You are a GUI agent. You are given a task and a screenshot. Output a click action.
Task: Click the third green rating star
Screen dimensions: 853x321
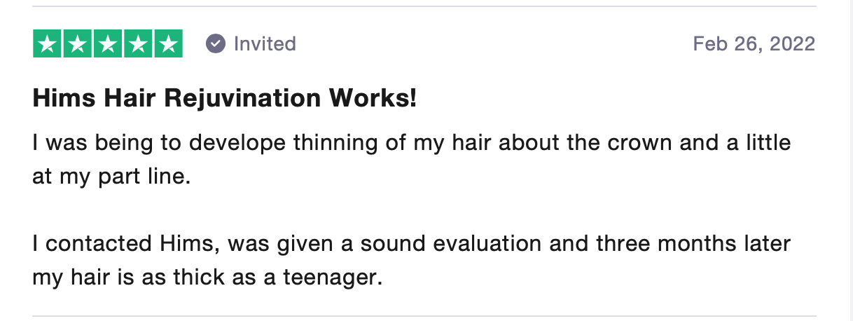108,44
